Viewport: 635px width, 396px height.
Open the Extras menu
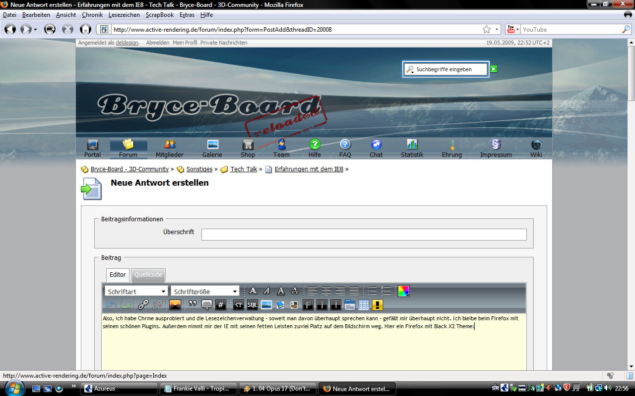pos(187,15)
